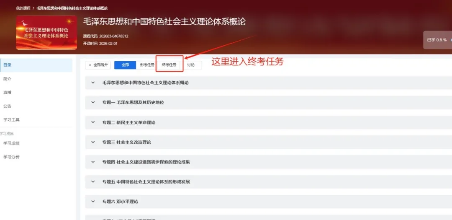Click the 全部展开 expand-all button
Screen dimensions: 452x220
[x=98, y=65]
